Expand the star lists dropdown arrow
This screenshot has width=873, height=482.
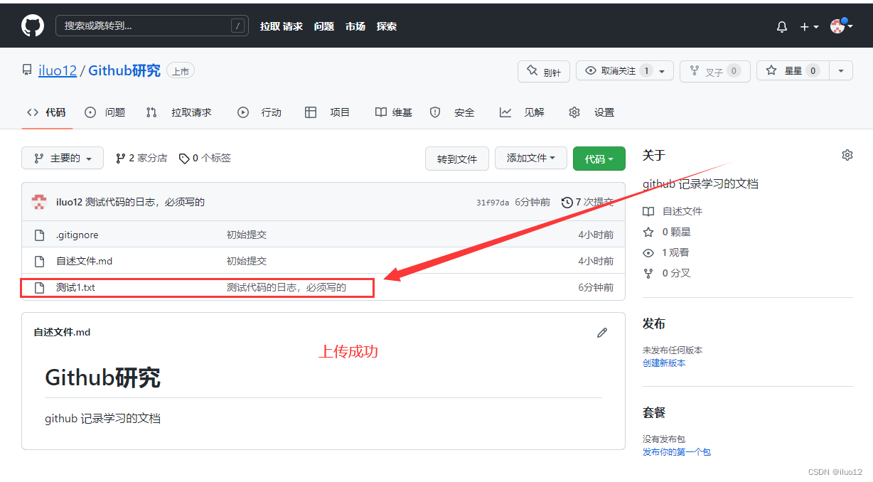pos(841,71)
